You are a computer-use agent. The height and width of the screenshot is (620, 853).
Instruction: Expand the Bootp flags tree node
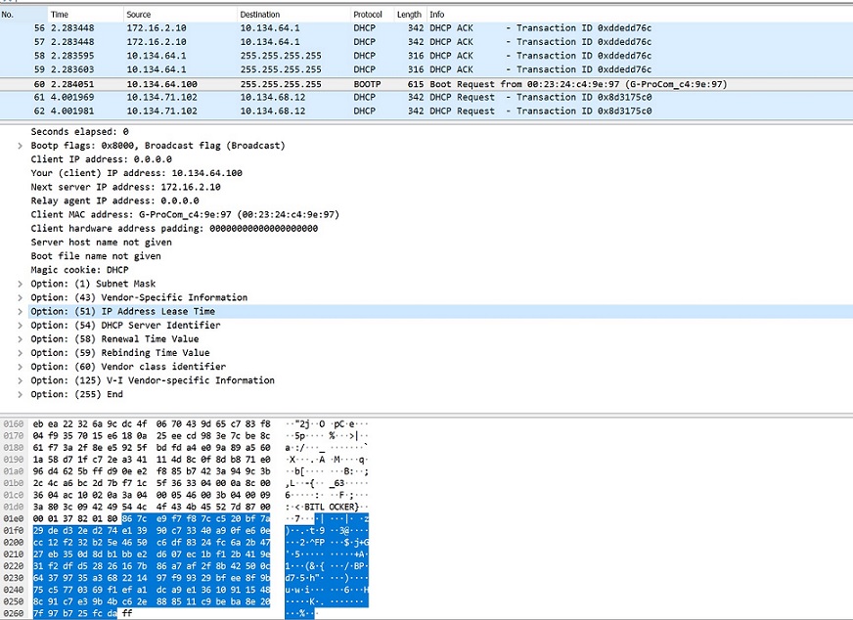tap(20, 146)
